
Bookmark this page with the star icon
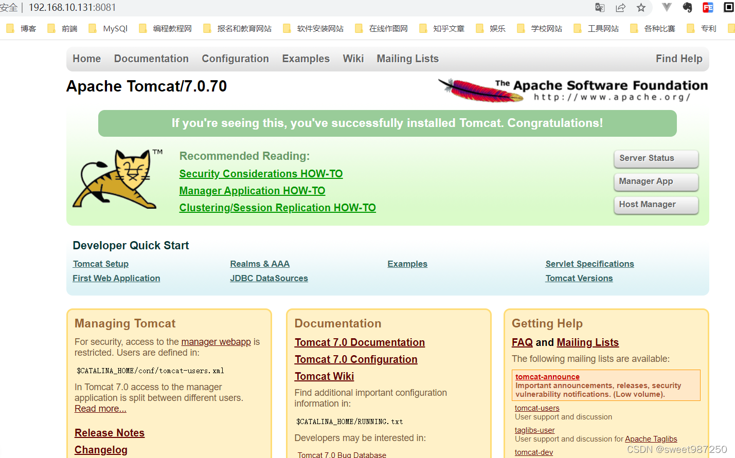click(x=641, y=7)
